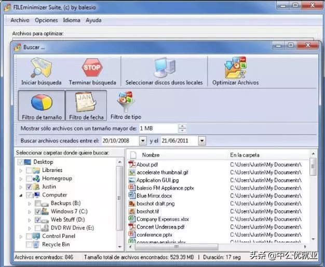Click the PDF icon next to About.pdf

[x=132, y=165]
